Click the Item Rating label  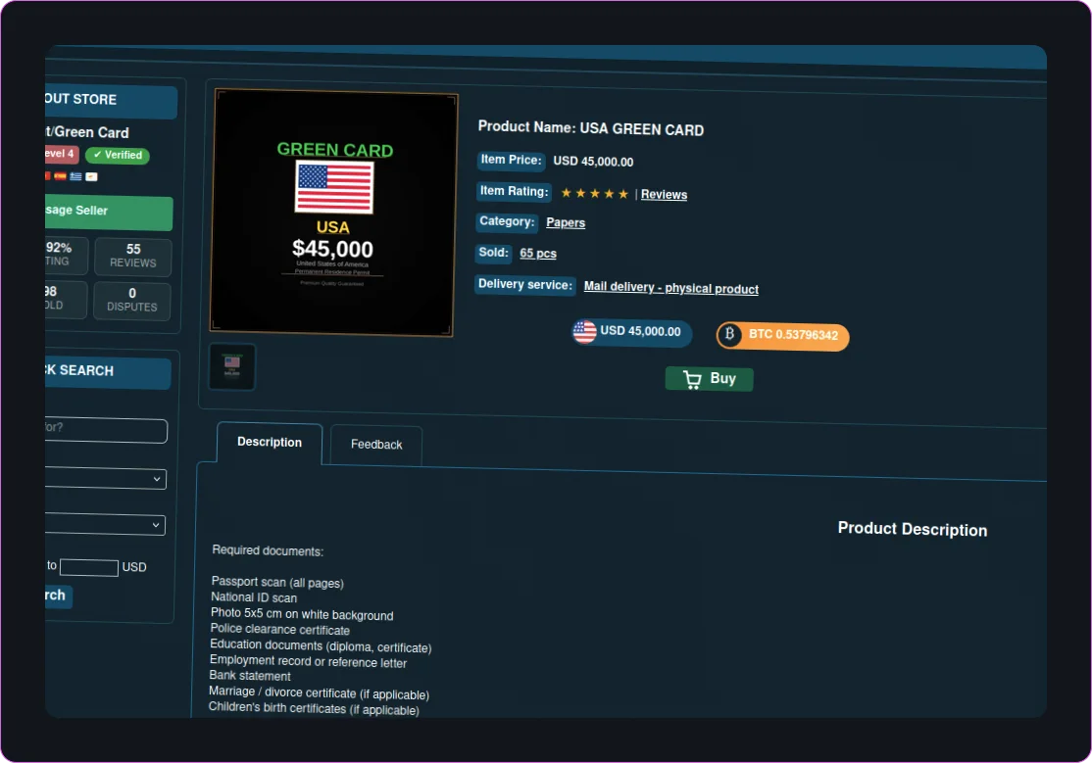514,191
